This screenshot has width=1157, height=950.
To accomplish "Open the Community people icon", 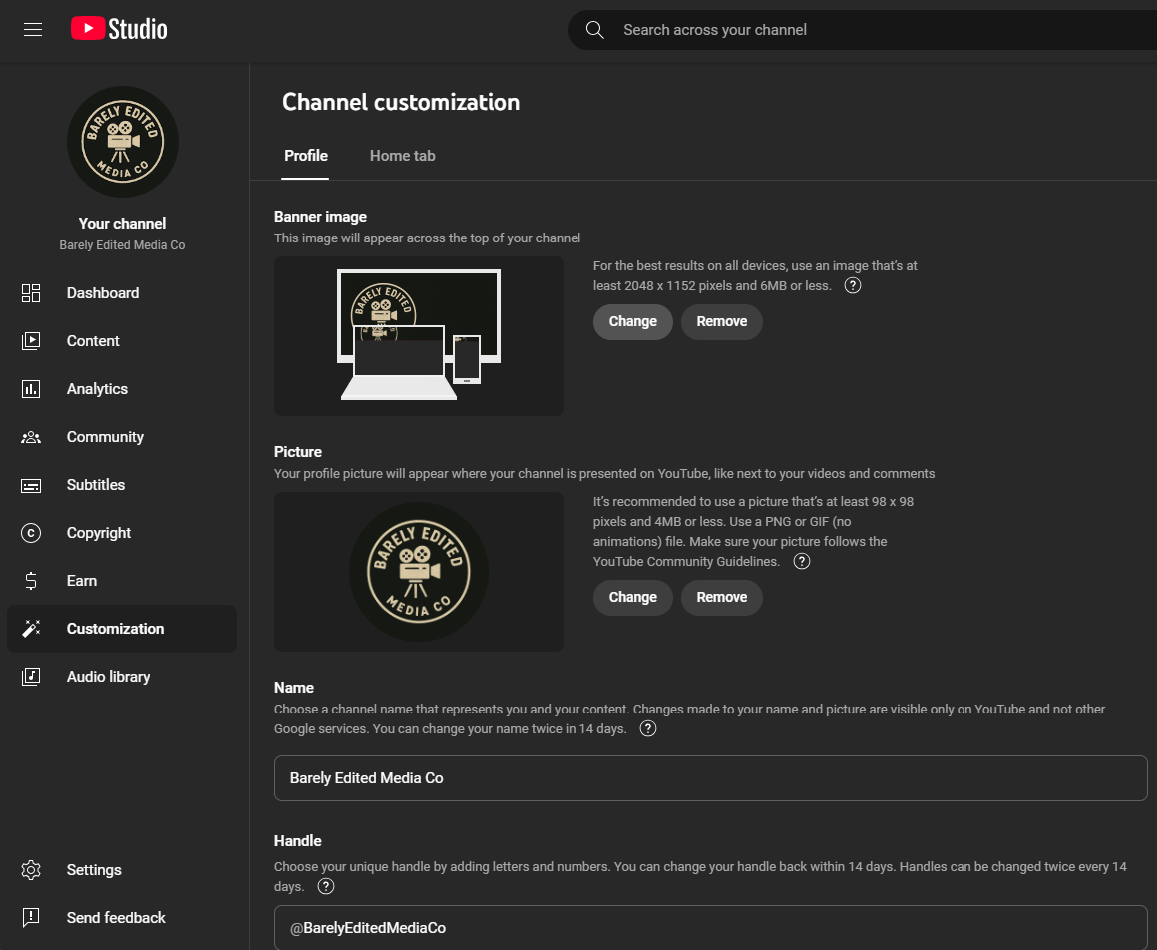I will [31, 437].
